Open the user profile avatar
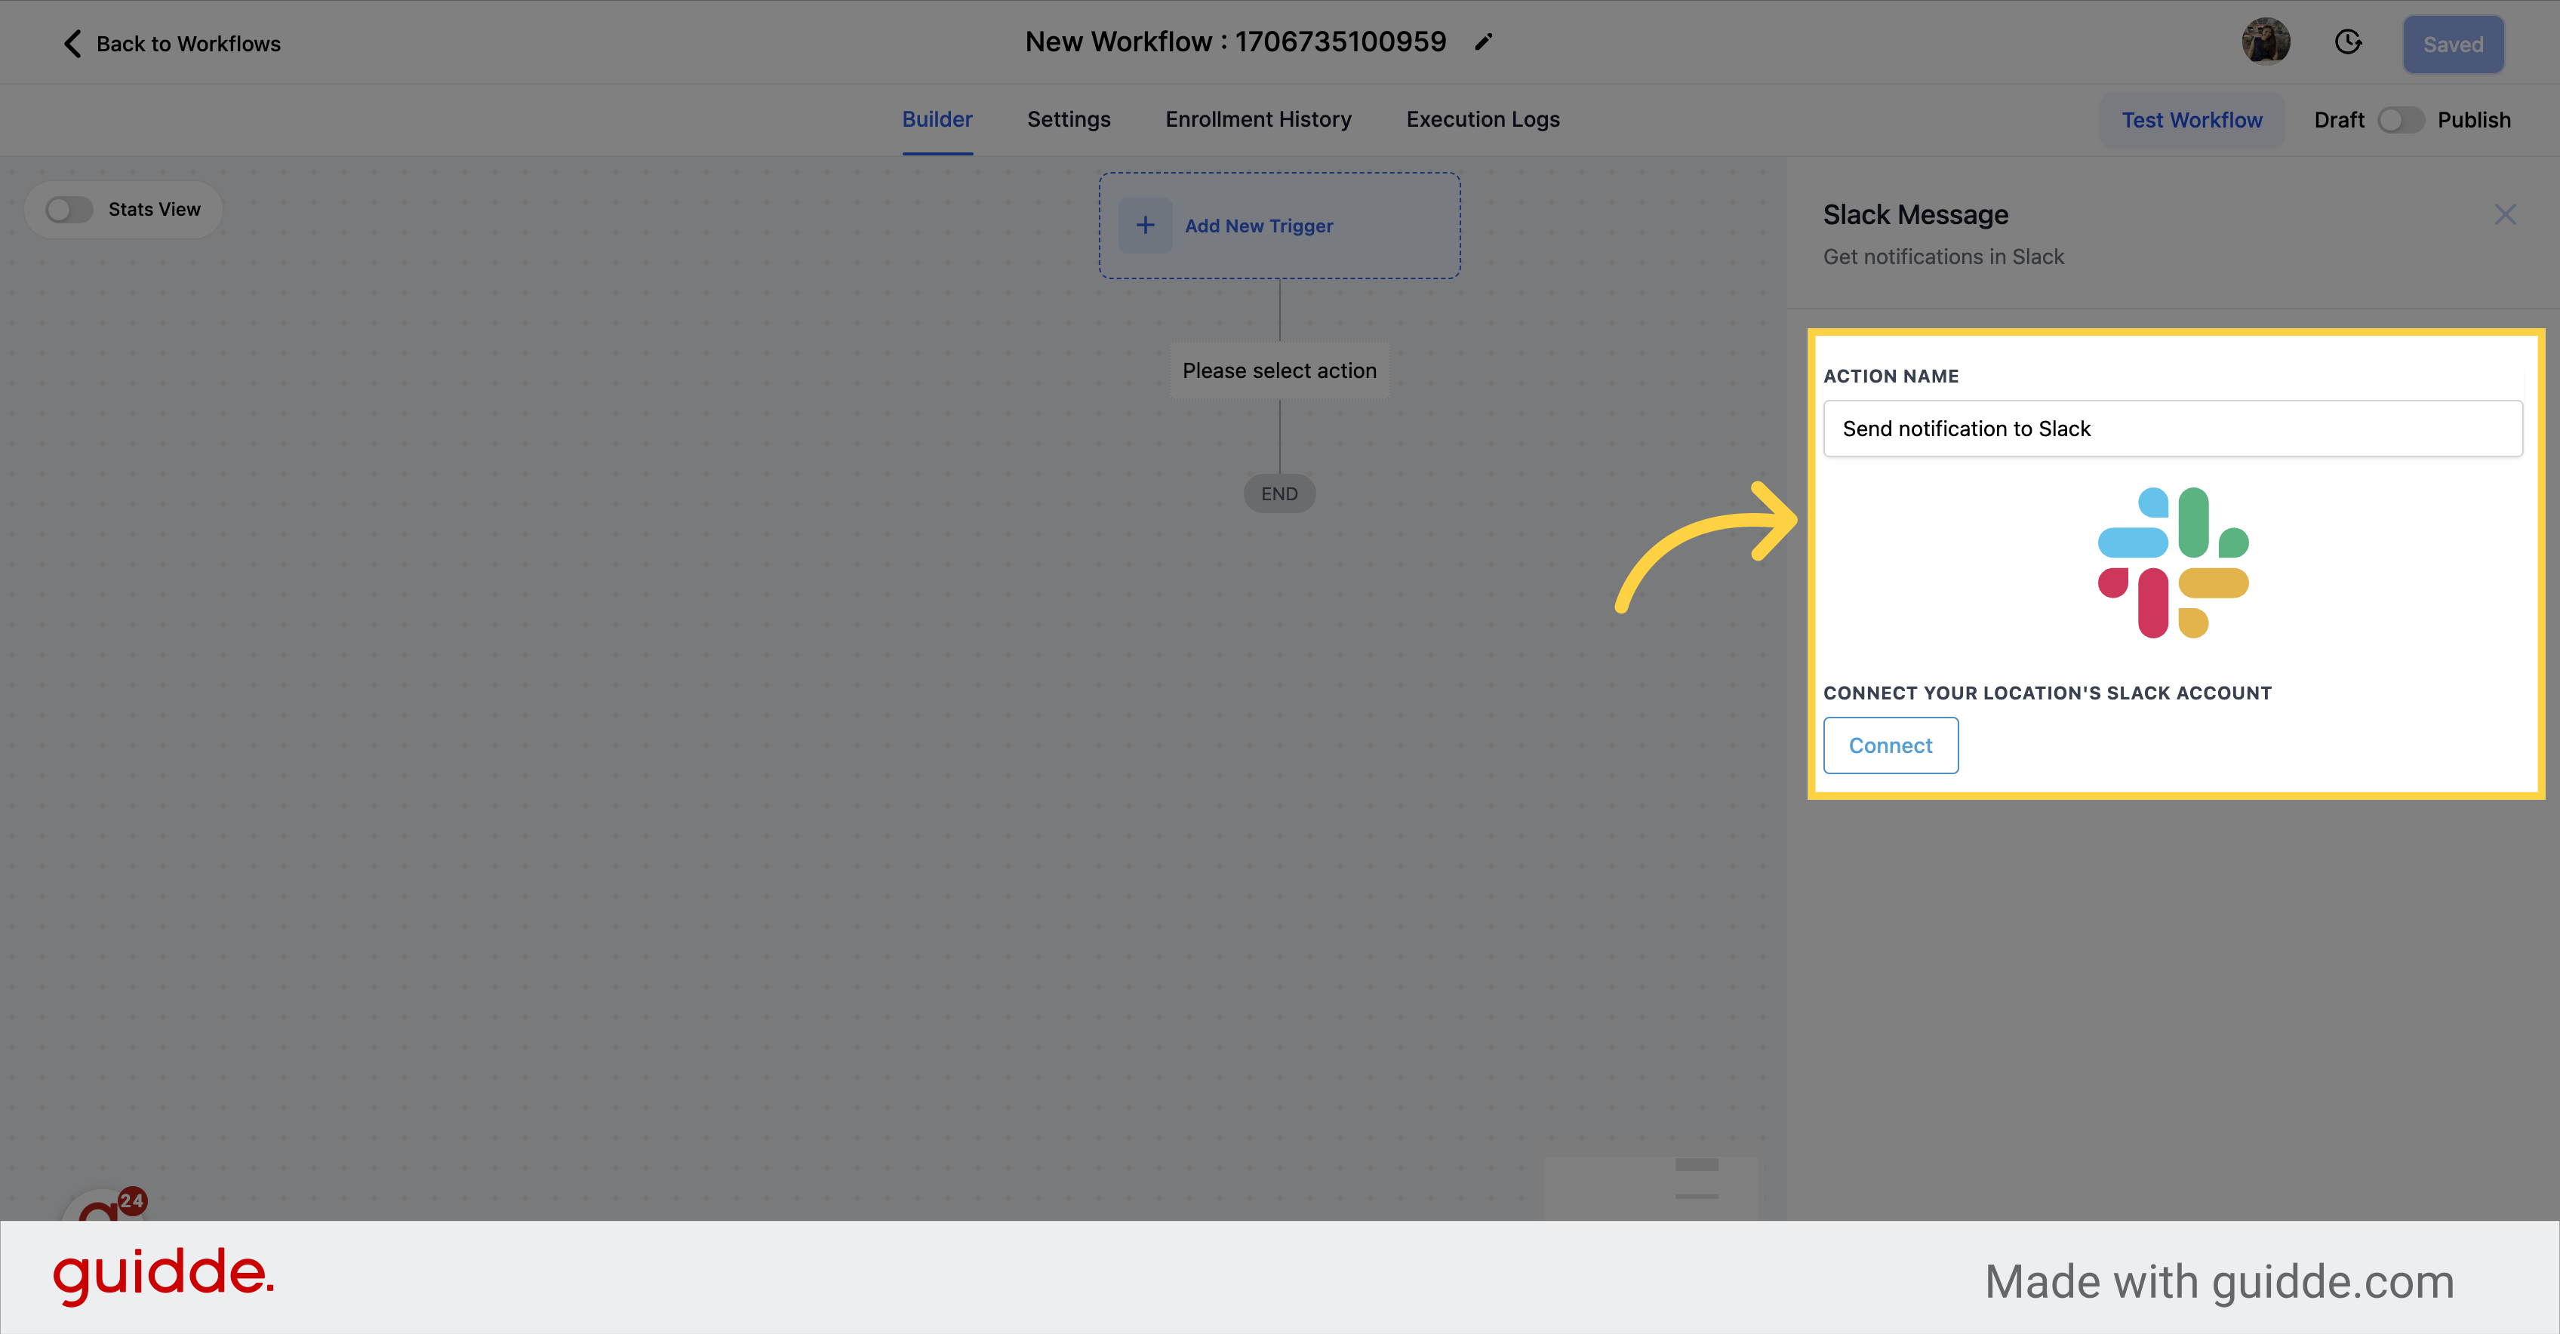Viewport: 2560px width, 1334px height. coord(2266,41)
